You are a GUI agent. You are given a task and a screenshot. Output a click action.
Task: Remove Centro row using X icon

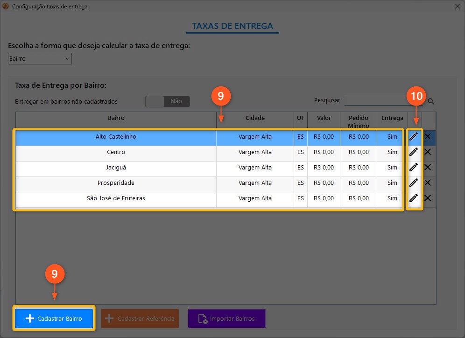[427, 152]
